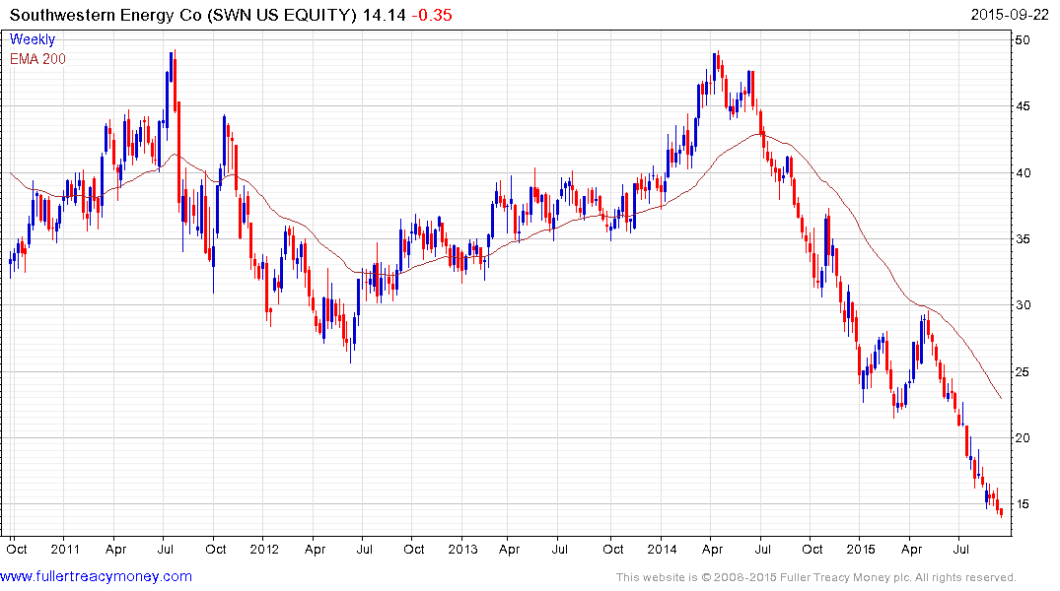
Task: Click the 35 price axis label
Action: point(1023,239)
